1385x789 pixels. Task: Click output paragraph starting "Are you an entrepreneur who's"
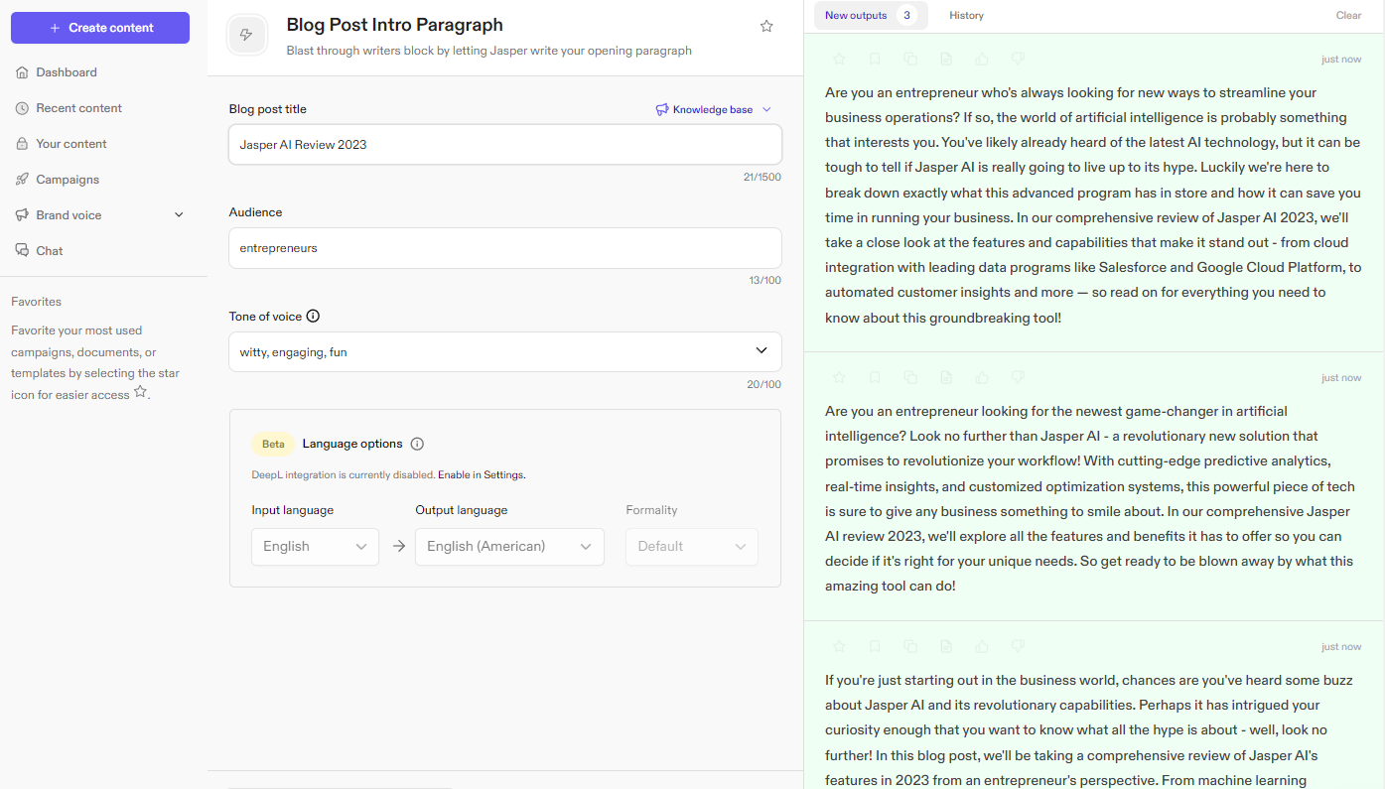click(x=1092, y=205)
